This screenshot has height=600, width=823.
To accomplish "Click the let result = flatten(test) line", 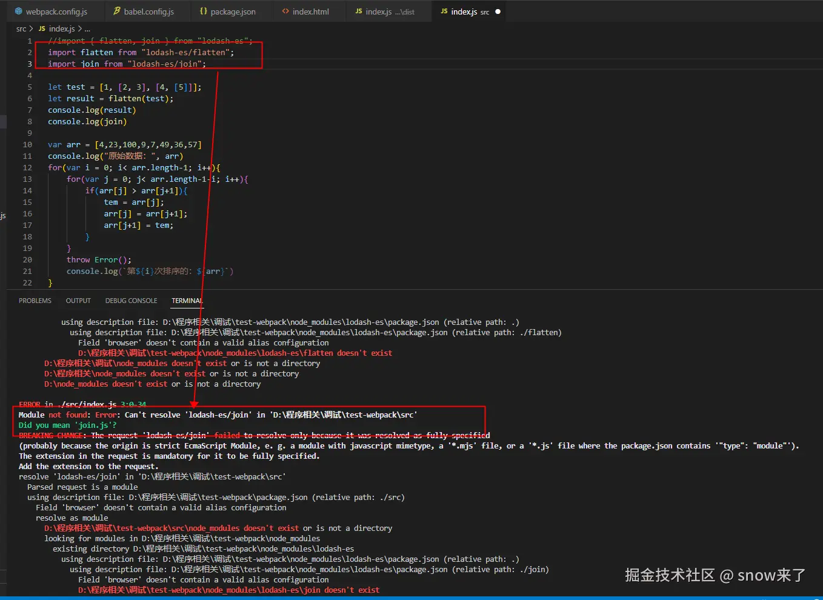I will [x=110, y=99].
